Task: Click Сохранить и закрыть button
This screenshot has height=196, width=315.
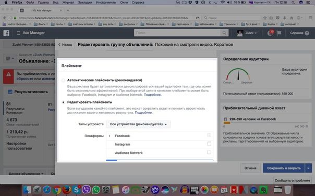Action: [x=284, y=168]
